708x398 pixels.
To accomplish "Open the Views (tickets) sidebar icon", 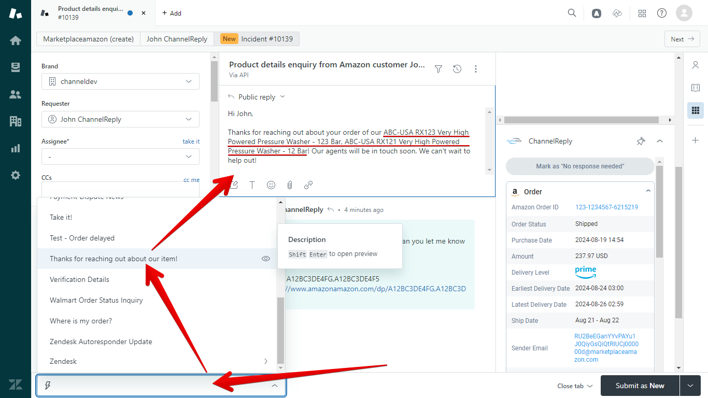I will coord(16,67).
